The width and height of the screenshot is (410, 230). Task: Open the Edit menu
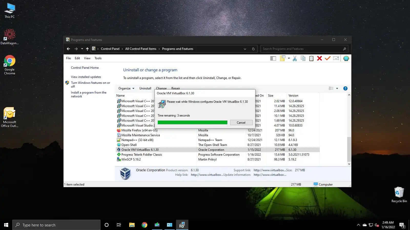77,58
